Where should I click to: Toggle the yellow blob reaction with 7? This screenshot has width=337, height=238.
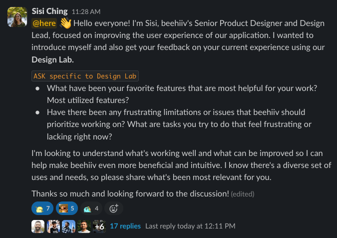[x=42, y=208]
